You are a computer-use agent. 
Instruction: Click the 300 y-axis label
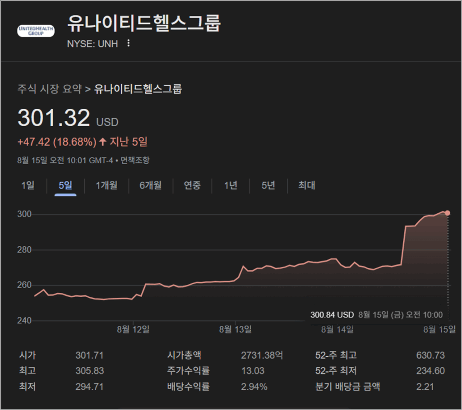tap(24, 214)
